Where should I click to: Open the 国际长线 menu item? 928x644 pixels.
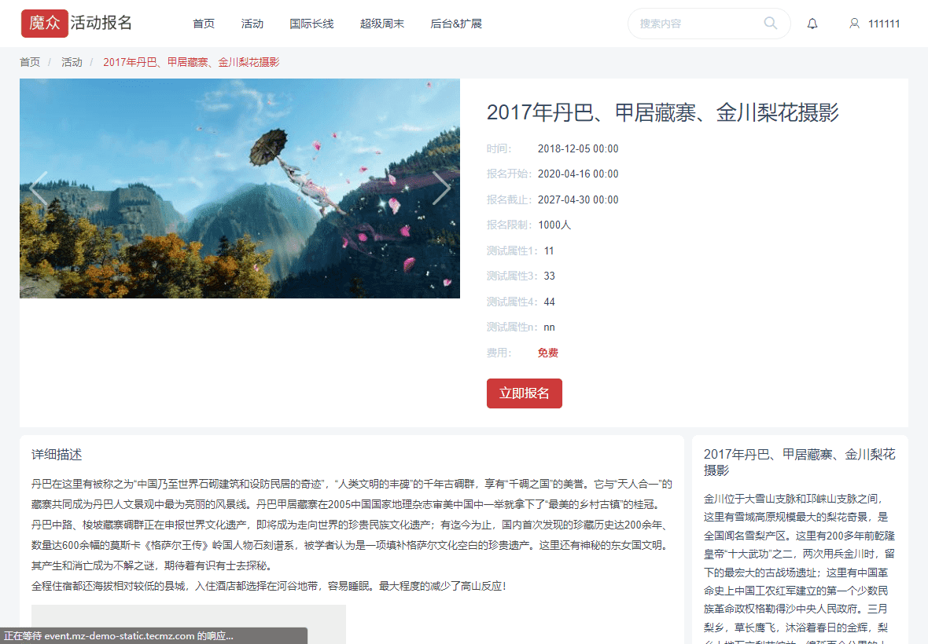311,24
